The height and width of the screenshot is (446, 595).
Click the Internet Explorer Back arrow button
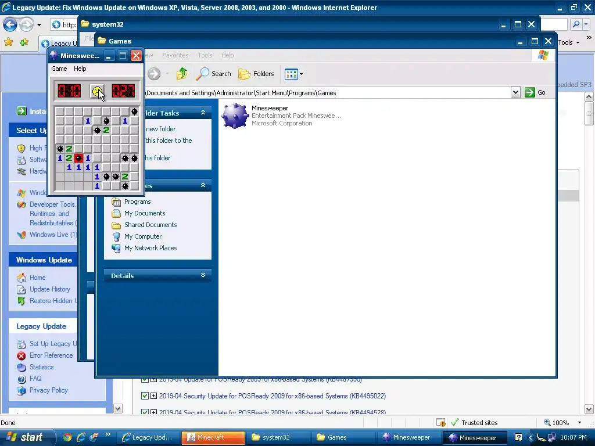pos(10,24)
